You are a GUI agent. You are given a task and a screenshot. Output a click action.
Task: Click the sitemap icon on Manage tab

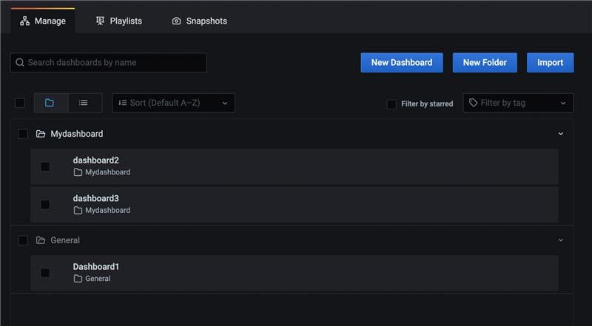25,21
